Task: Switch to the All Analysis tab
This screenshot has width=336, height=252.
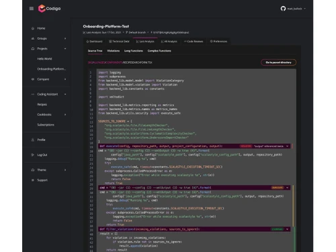Action: tap(169, 42)
